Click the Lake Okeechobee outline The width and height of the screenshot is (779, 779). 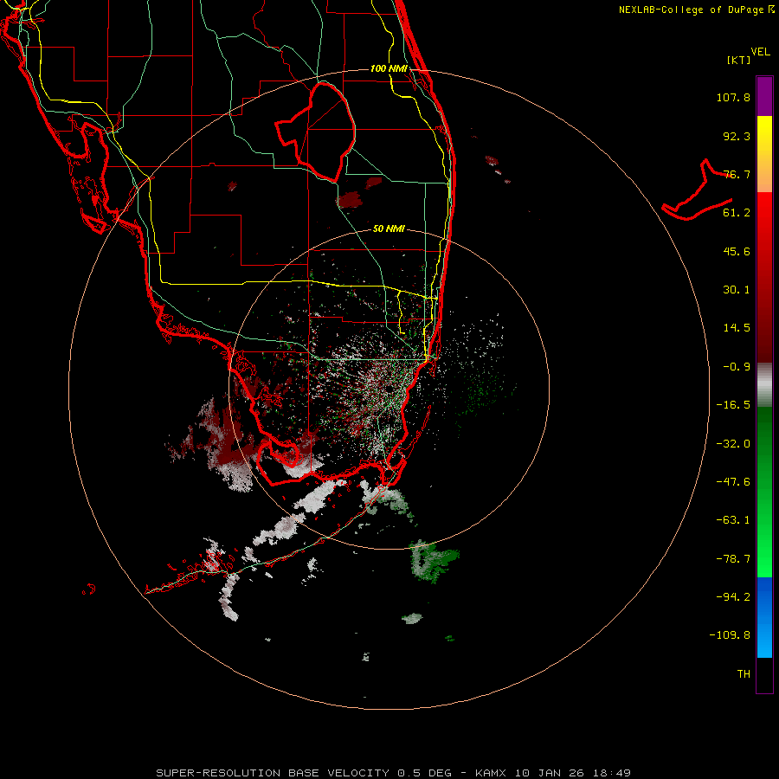[x=315, y=132]
